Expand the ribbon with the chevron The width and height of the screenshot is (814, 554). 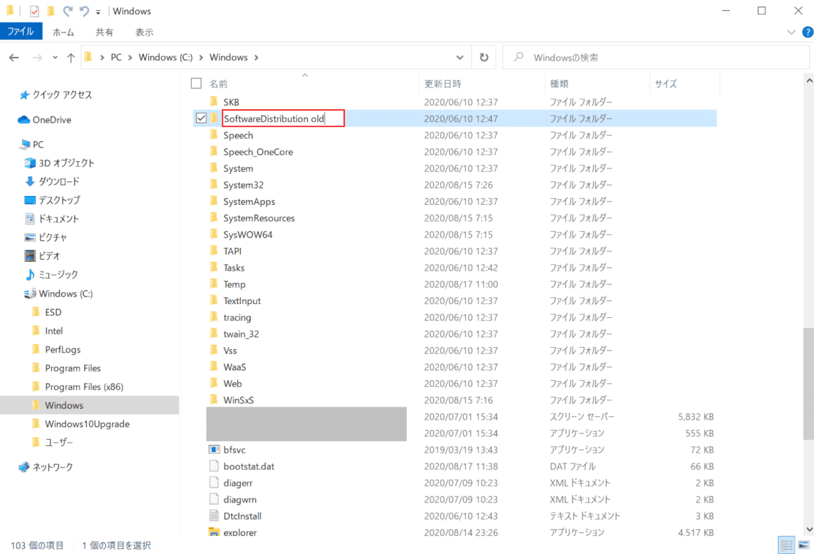pyautogui.click(x=790, y=32)
